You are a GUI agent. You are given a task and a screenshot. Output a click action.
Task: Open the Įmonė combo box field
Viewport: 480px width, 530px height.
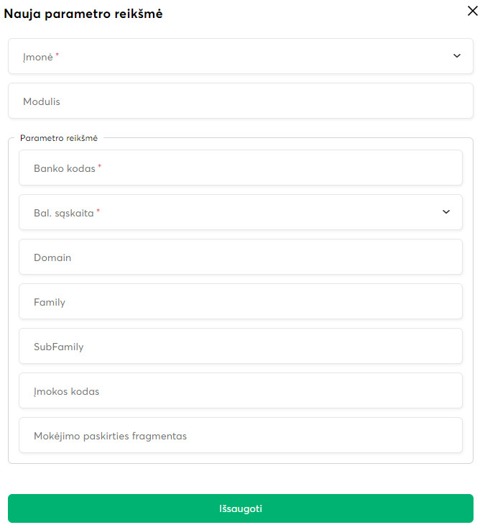pyautogui.click(x=230, y=56)
